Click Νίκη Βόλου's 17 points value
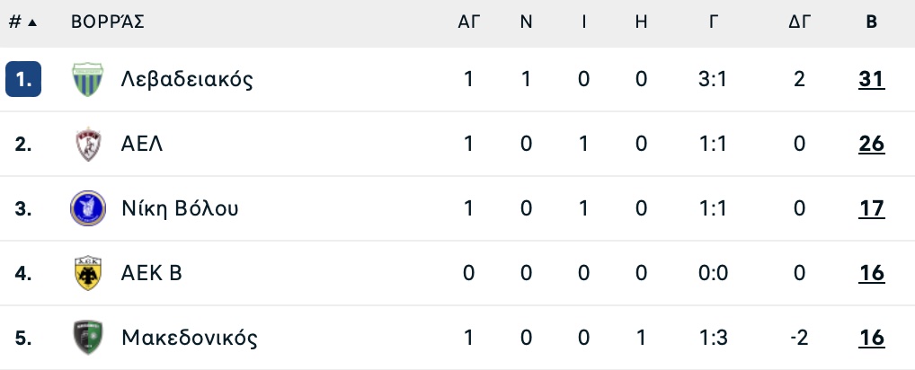The width and height of the screenshot is (915, 370). click(871, 208)
